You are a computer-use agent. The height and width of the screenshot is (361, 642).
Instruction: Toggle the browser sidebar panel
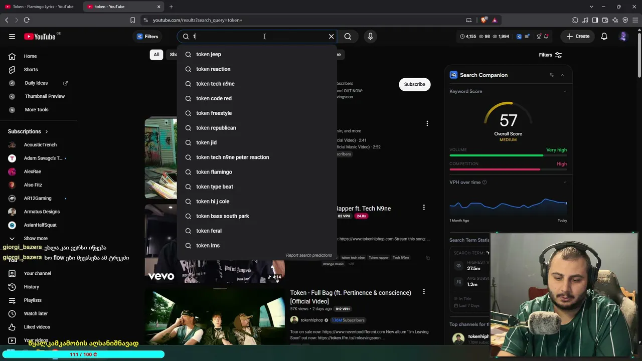(595, 20)
